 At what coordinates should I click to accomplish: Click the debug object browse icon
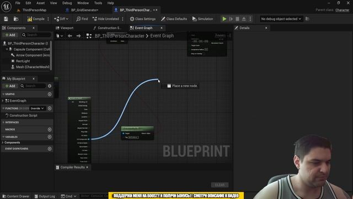307,19
